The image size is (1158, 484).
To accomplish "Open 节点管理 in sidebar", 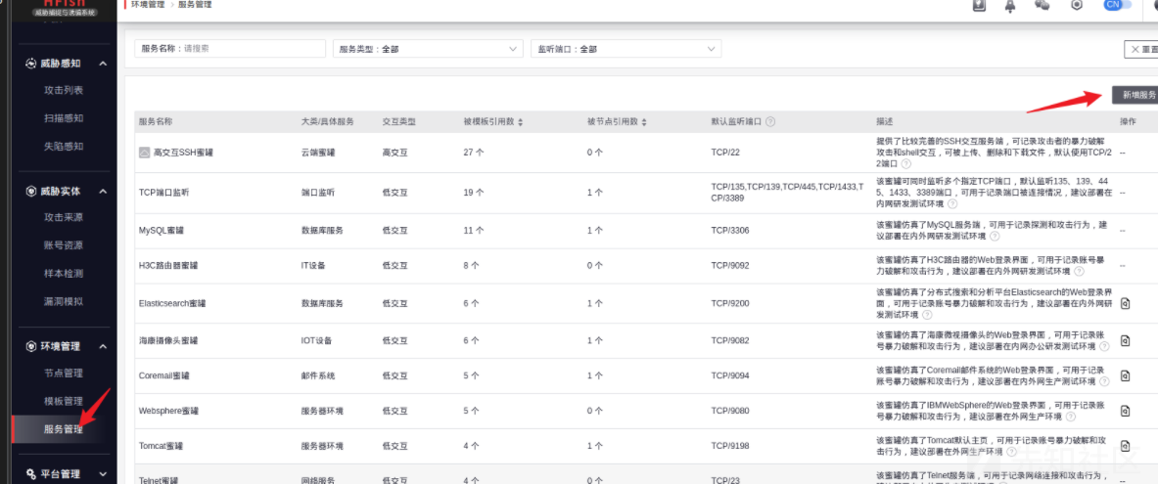I will [x=64, y=374].
